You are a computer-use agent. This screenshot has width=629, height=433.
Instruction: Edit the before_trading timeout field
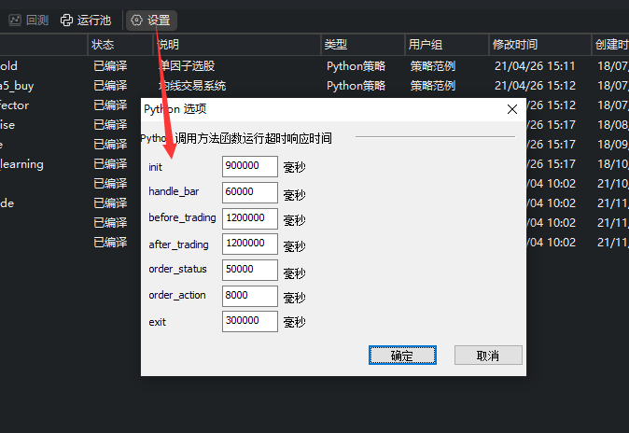point(250,218)
